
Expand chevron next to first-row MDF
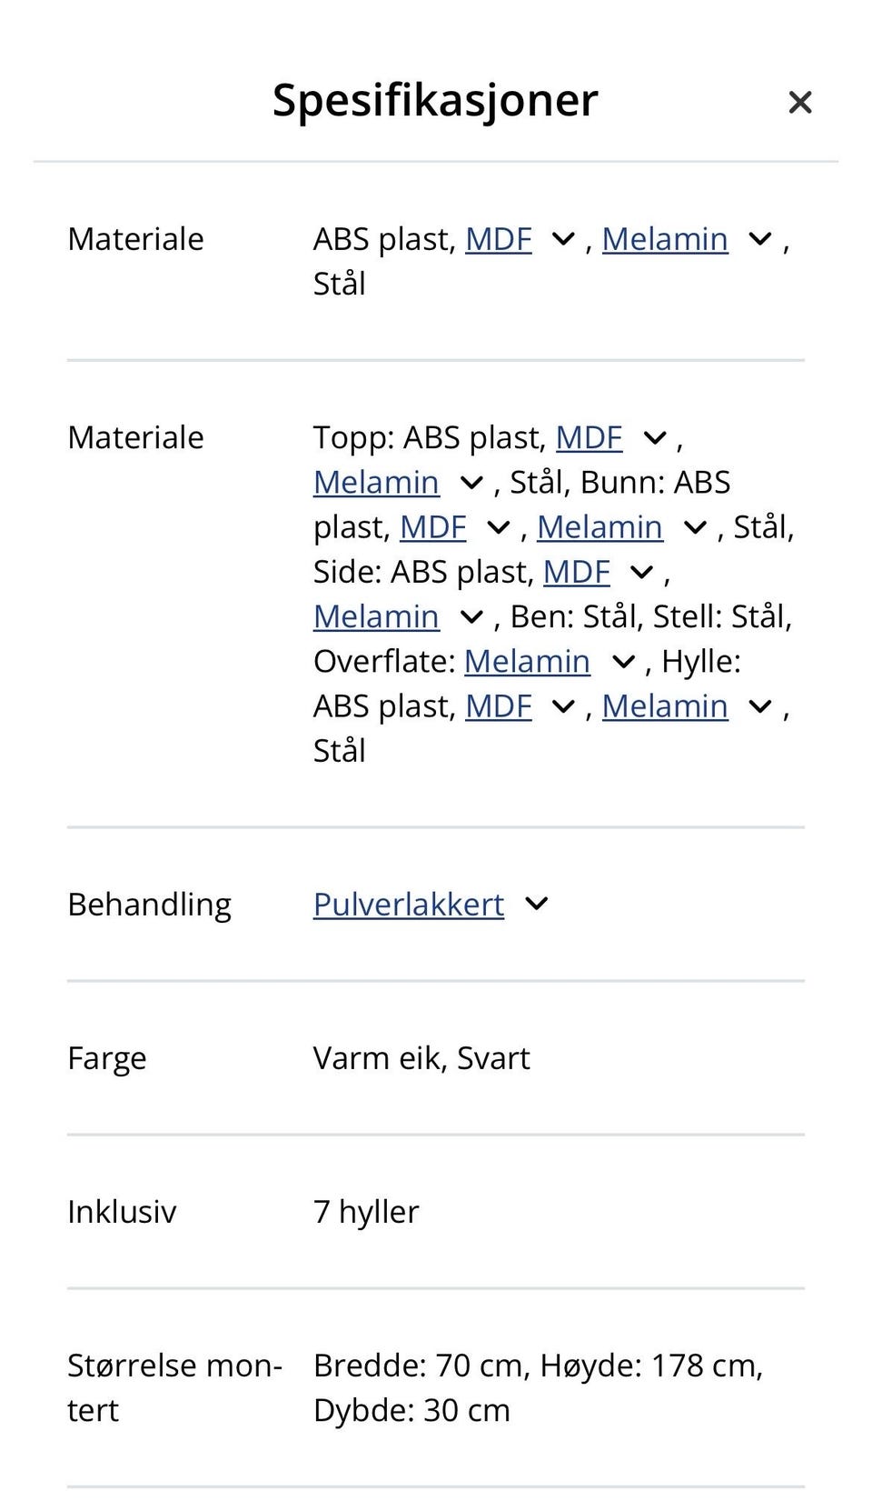(x=563, y=239)
